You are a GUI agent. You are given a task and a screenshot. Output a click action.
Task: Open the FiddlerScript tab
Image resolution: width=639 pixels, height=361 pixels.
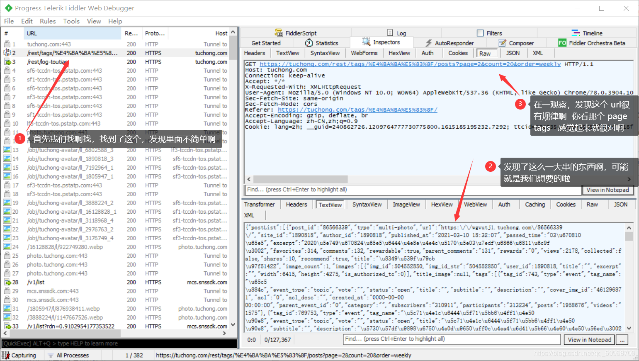[x=296, y=33]
